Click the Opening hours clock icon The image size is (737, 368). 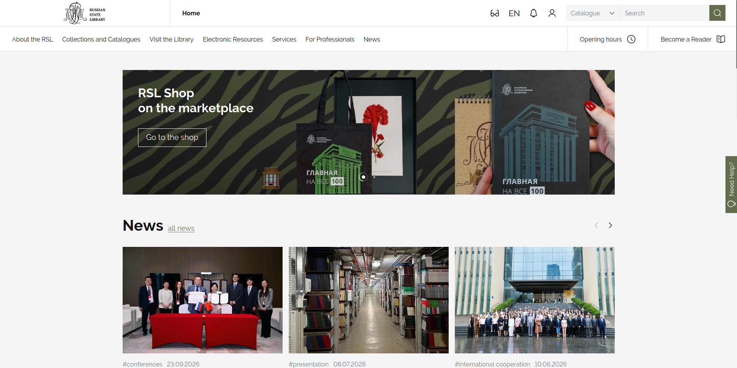631,39
